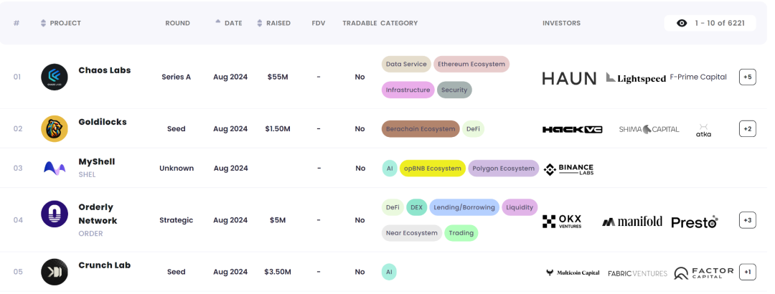The width and height of the screenshot is (775, 294).
Task: Click the Strategic round cell
Action: coord(176,220)
